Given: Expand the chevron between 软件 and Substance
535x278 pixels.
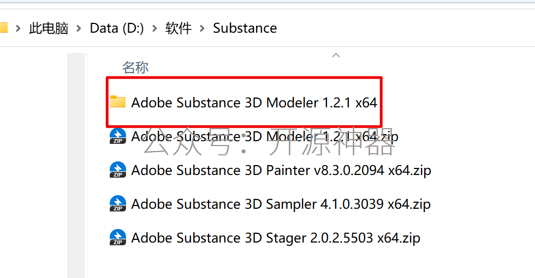Looking at the screenshot, I should 203,28.
